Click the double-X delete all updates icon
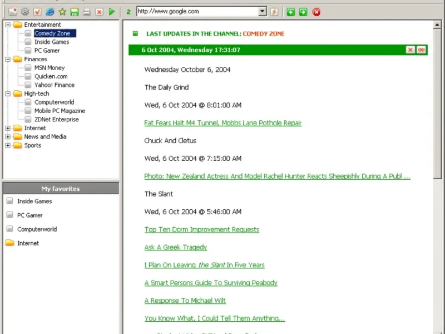 [x=421, y=50]
